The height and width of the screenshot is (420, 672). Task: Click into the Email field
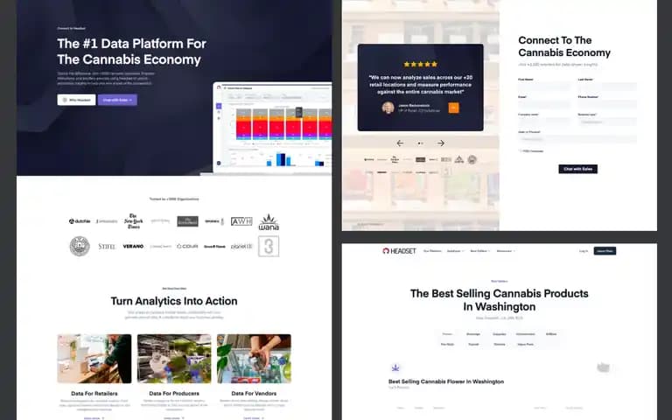pyautogui.click(x=544, y=104)
